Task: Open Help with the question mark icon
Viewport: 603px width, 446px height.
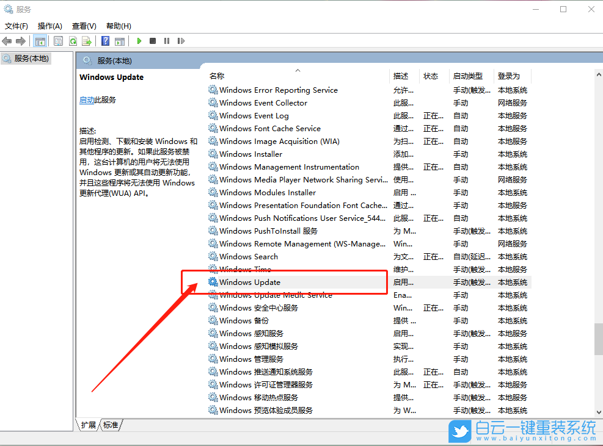Action: [105, 41]
